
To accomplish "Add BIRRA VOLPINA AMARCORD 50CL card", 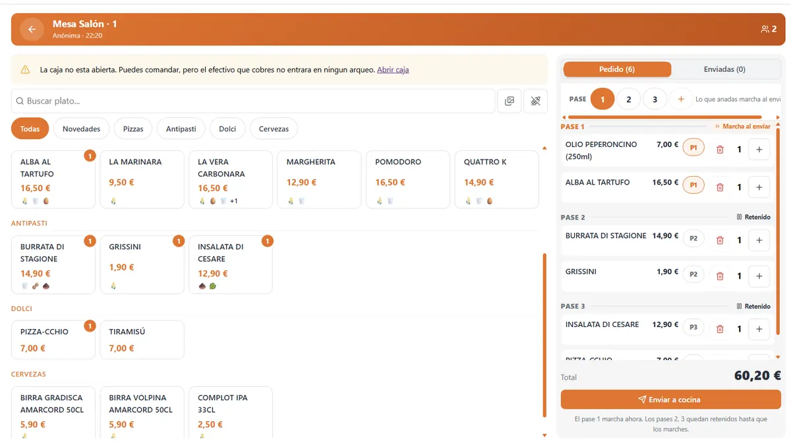I will [x=142, y=413].
